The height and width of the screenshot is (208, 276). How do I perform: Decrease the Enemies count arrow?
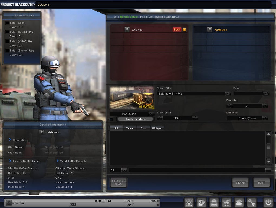229,106
